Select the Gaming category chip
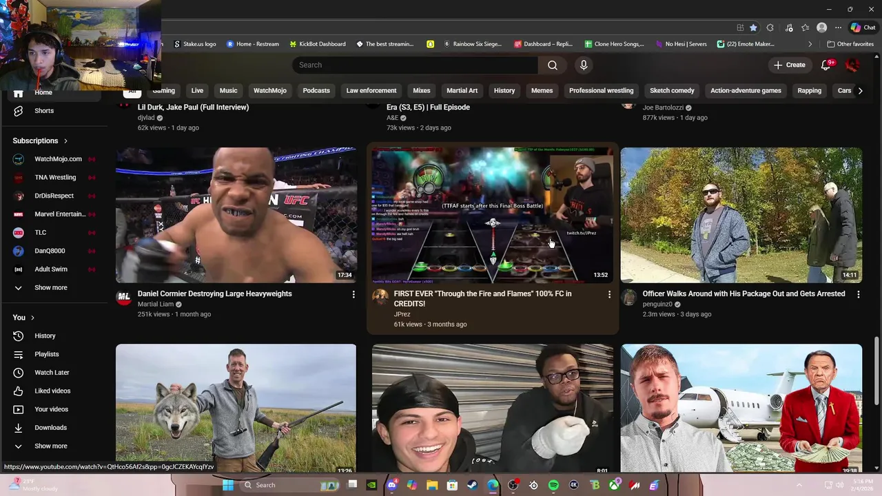Screen dimensions: 882x496 163,90
